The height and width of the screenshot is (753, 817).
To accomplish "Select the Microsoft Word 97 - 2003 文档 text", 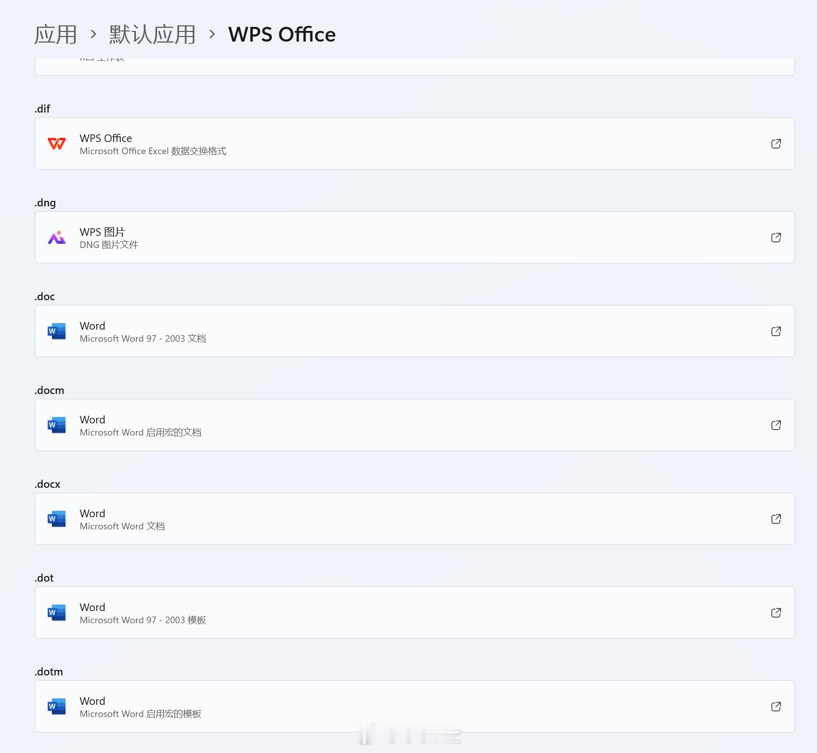I will (143, 339).
